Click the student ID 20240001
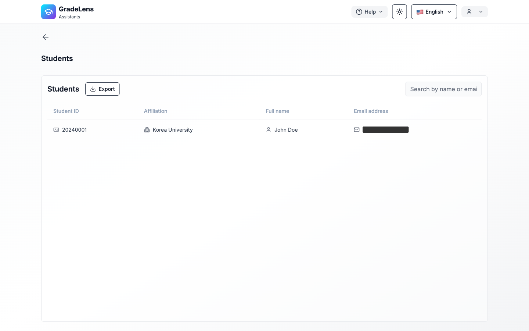Screen dimensions: 529x331 (x=75, y=130)
